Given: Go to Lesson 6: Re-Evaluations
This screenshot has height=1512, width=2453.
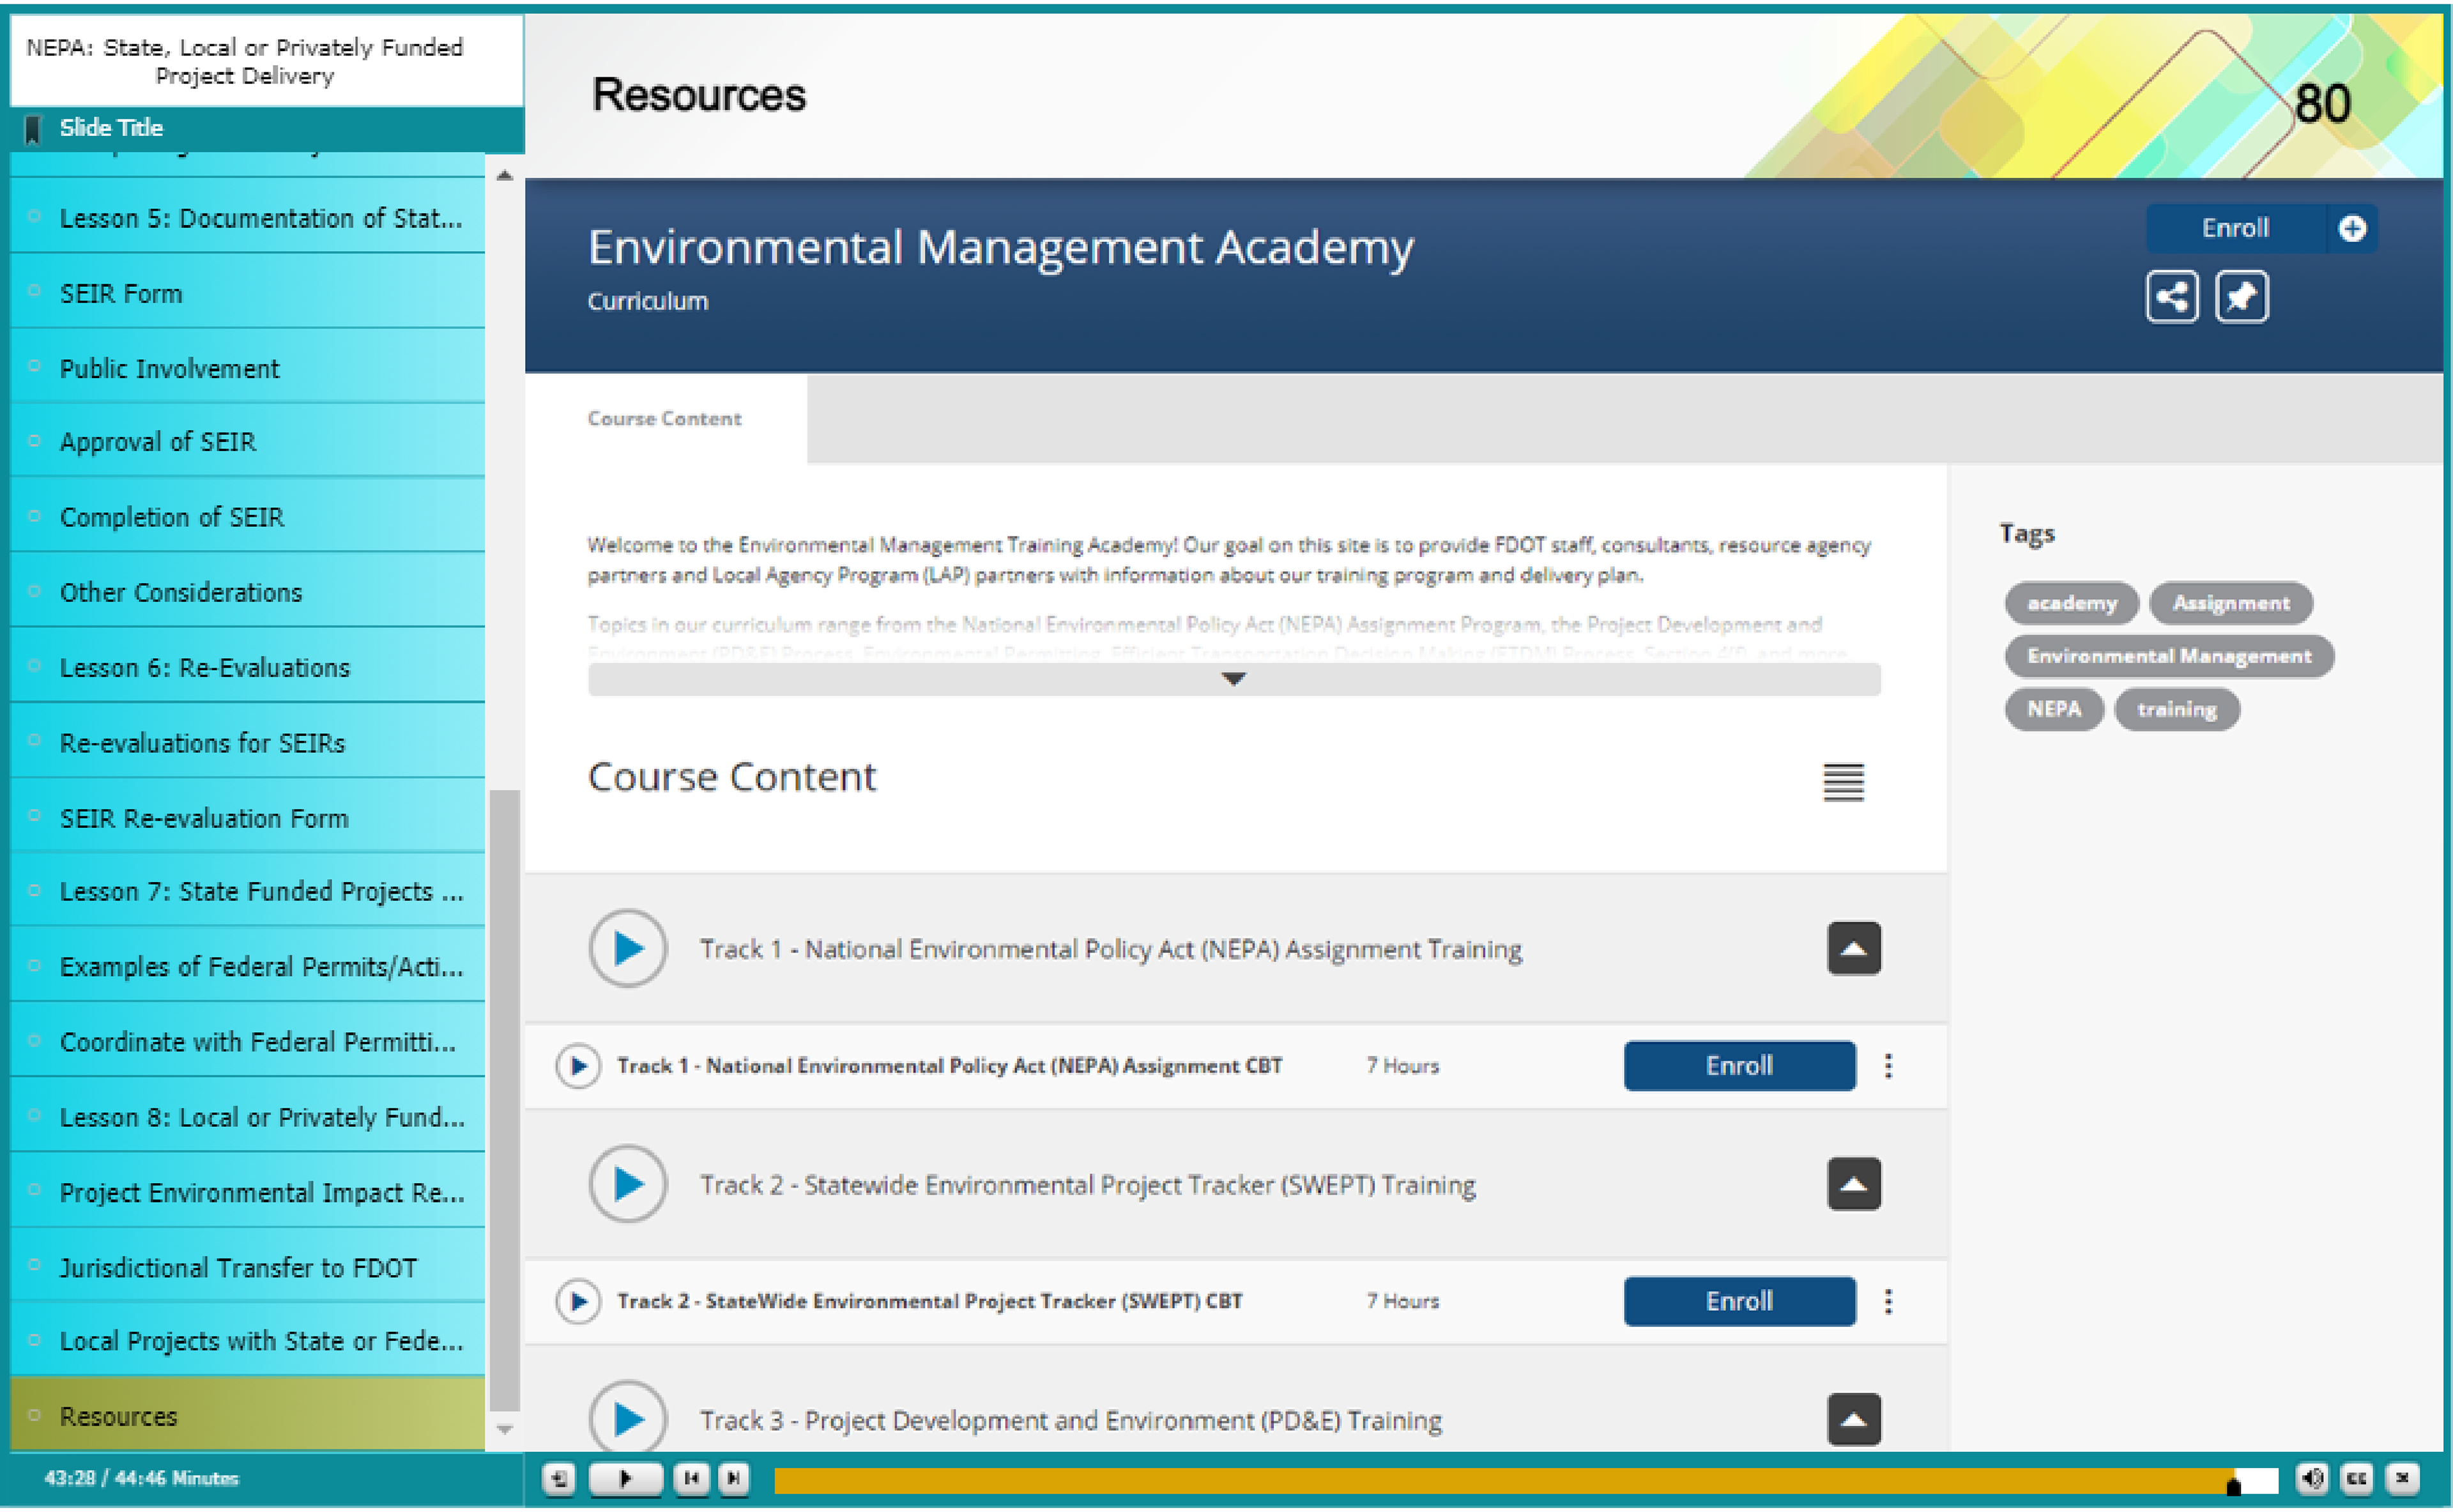Looking at the screenshot, I should pyautogui.click(x=247, y=666).
